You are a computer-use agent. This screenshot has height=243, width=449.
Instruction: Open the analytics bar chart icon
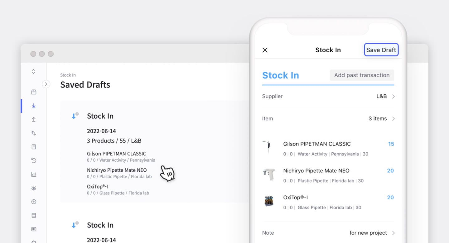pyautogui.click(x=33, y=174)
